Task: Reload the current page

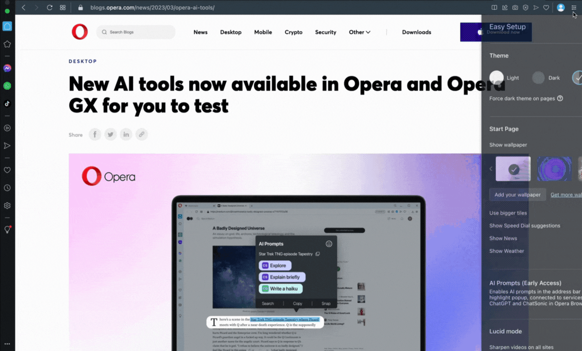Action: point(50,8)
